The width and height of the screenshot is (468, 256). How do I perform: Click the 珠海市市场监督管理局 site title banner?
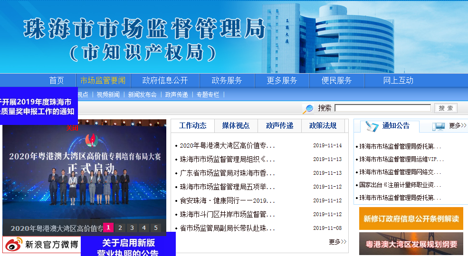point(144,28)
